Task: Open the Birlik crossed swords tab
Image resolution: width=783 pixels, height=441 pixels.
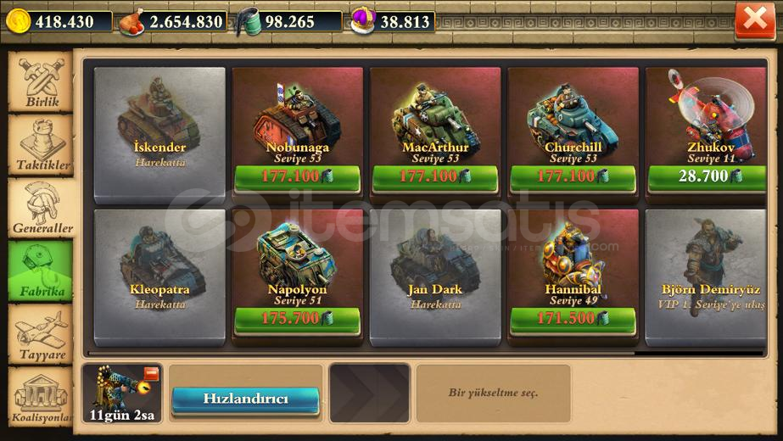Action: point(41,82)
